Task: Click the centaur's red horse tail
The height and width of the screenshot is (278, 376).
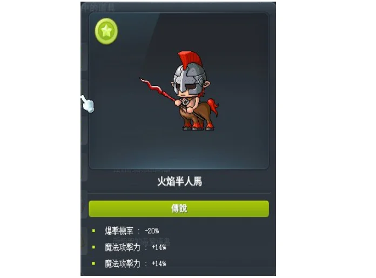Action: coord(212,107)
